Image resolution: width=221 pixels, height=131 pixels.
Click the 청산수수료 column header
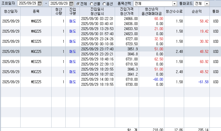(x=174, y=11)
